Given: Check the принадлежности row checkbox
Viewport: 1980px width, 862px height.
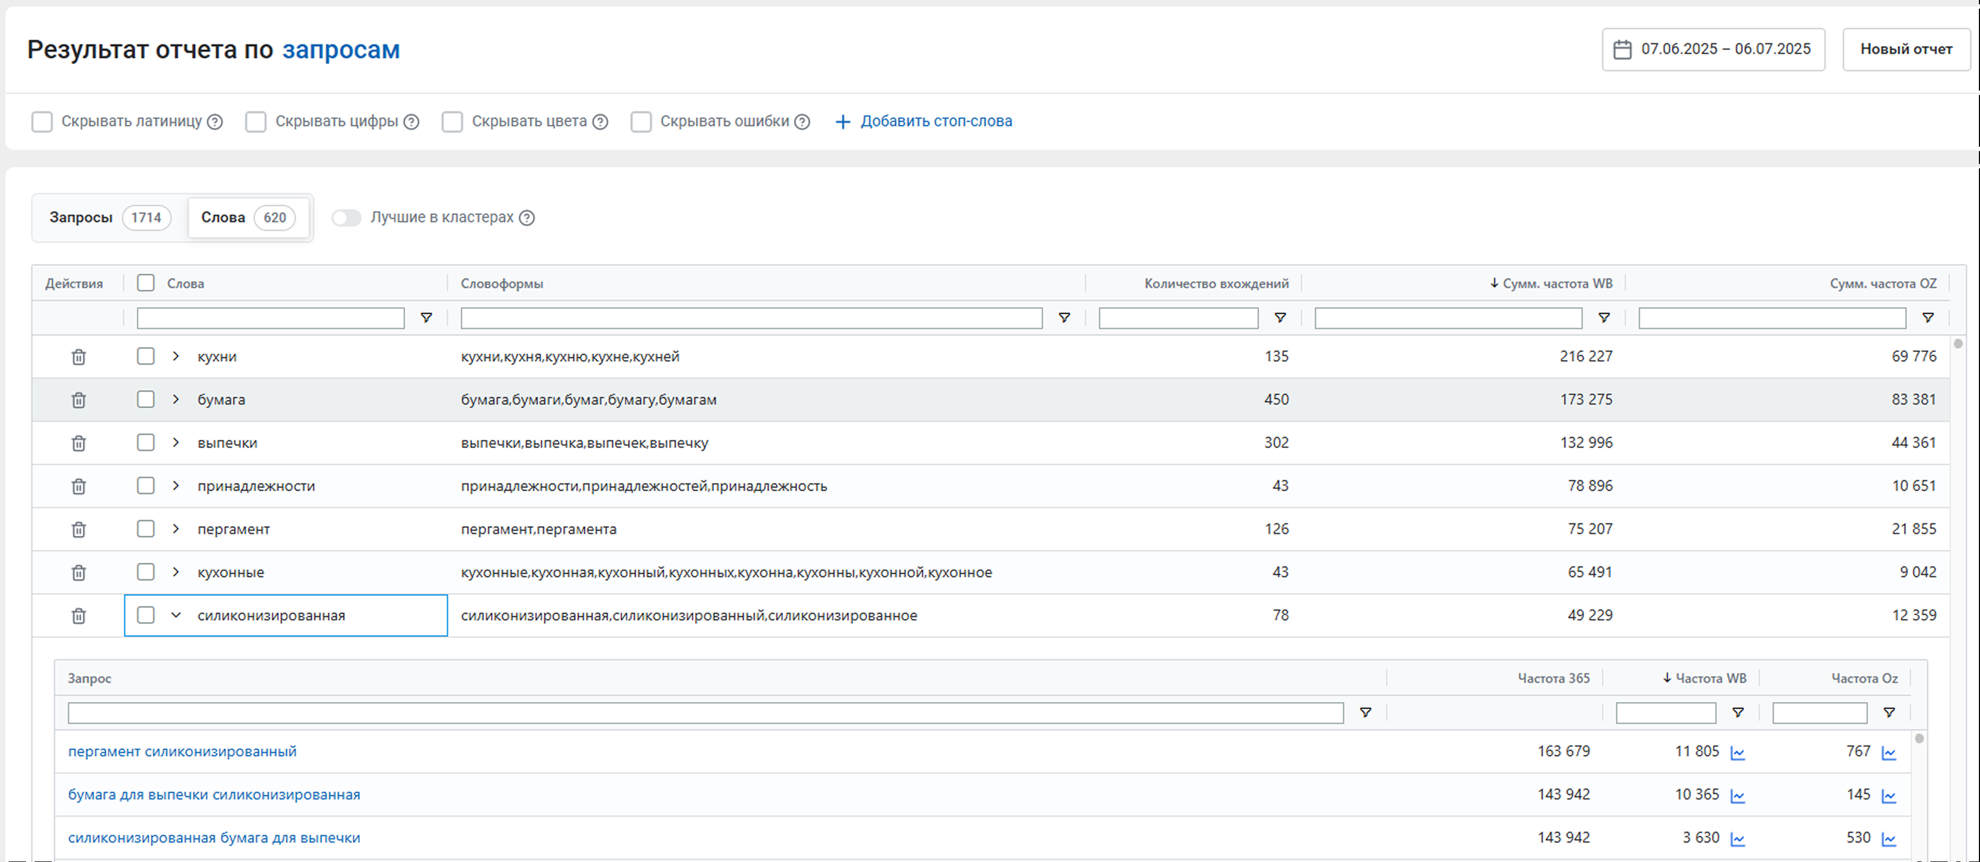Looking at the screenshot, I should (x=146, y=485).
